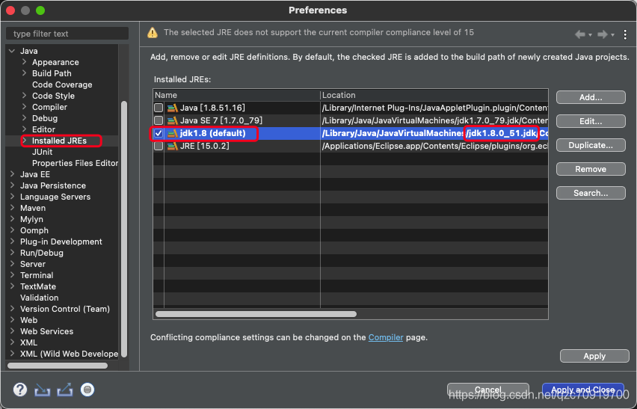Click the Remove button

point(591,169)
